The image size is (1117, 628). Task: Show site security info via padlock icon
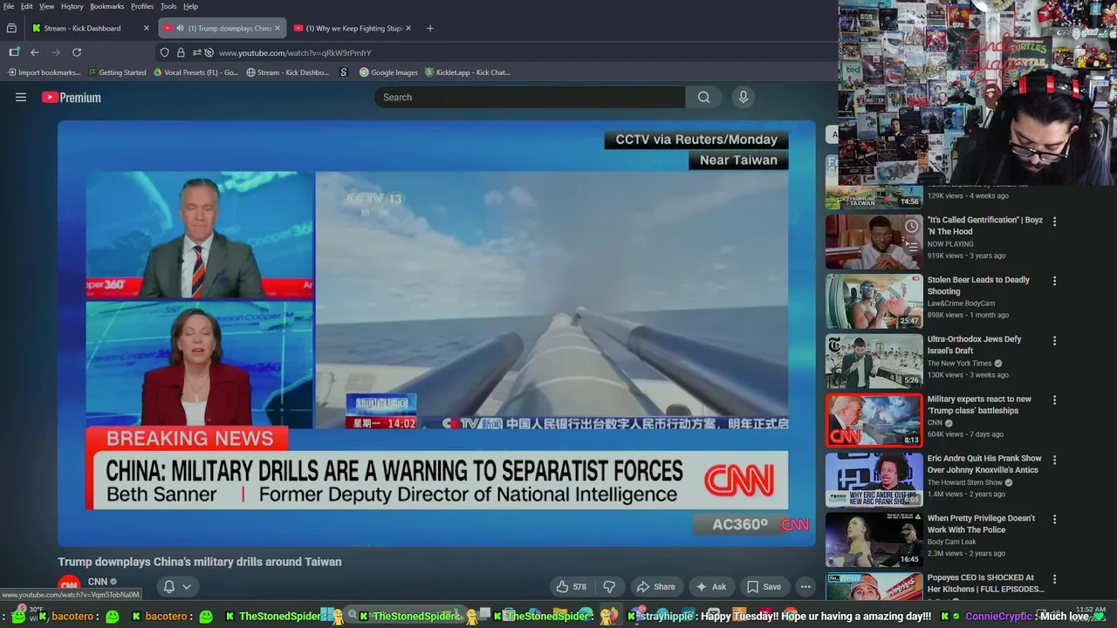181,52
